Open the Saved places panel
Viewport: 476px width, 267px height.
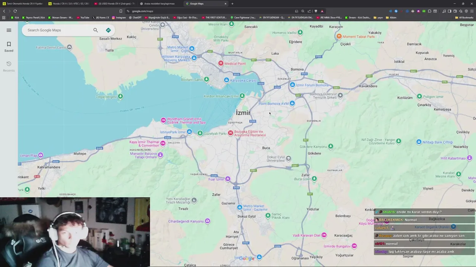(9, 47)
